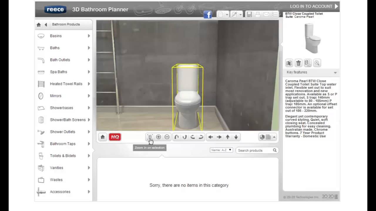This screenshot has width=376, height=211.
Task: Email the plan using envelope icon
Action: [x=266, y=14]
